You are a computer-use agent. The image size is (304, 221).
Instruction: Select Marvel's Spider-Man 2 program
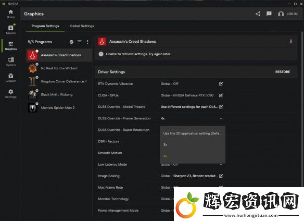(x=59, y=107)
